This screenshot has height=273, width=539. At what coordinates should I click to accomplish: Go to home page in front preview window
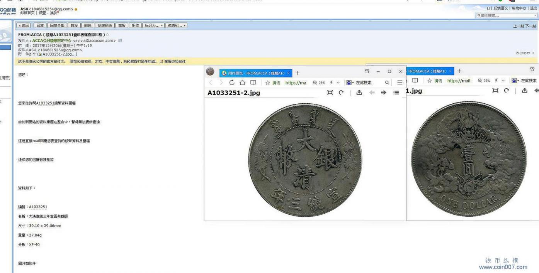tap(242, 83)
